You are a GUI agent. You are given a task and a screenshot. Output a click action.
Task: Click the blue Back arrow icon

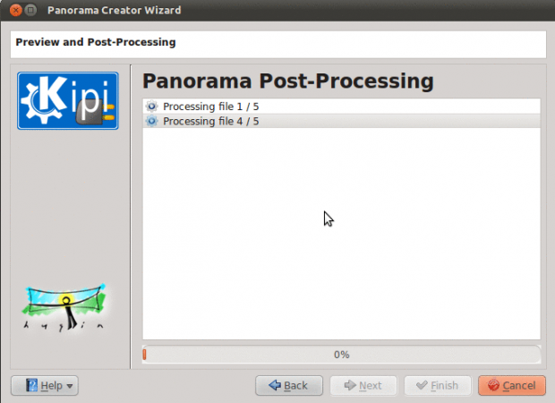(x=272, y=385)
